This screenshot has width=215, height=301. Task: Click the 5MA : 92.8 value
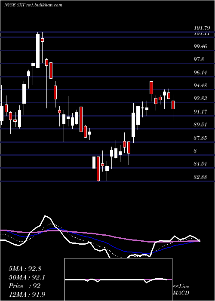(25, 269)
